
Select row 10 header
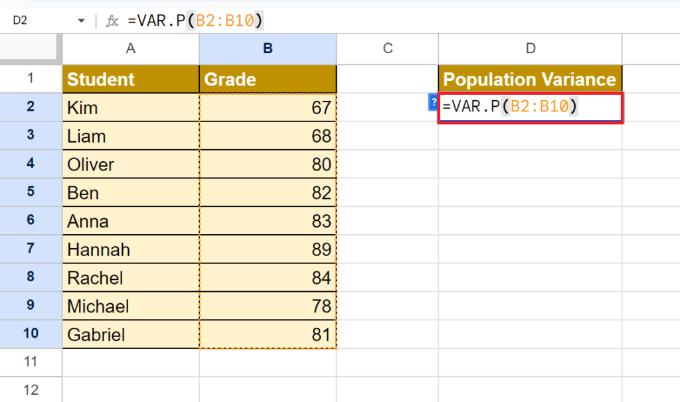click(x=30, y=334)
